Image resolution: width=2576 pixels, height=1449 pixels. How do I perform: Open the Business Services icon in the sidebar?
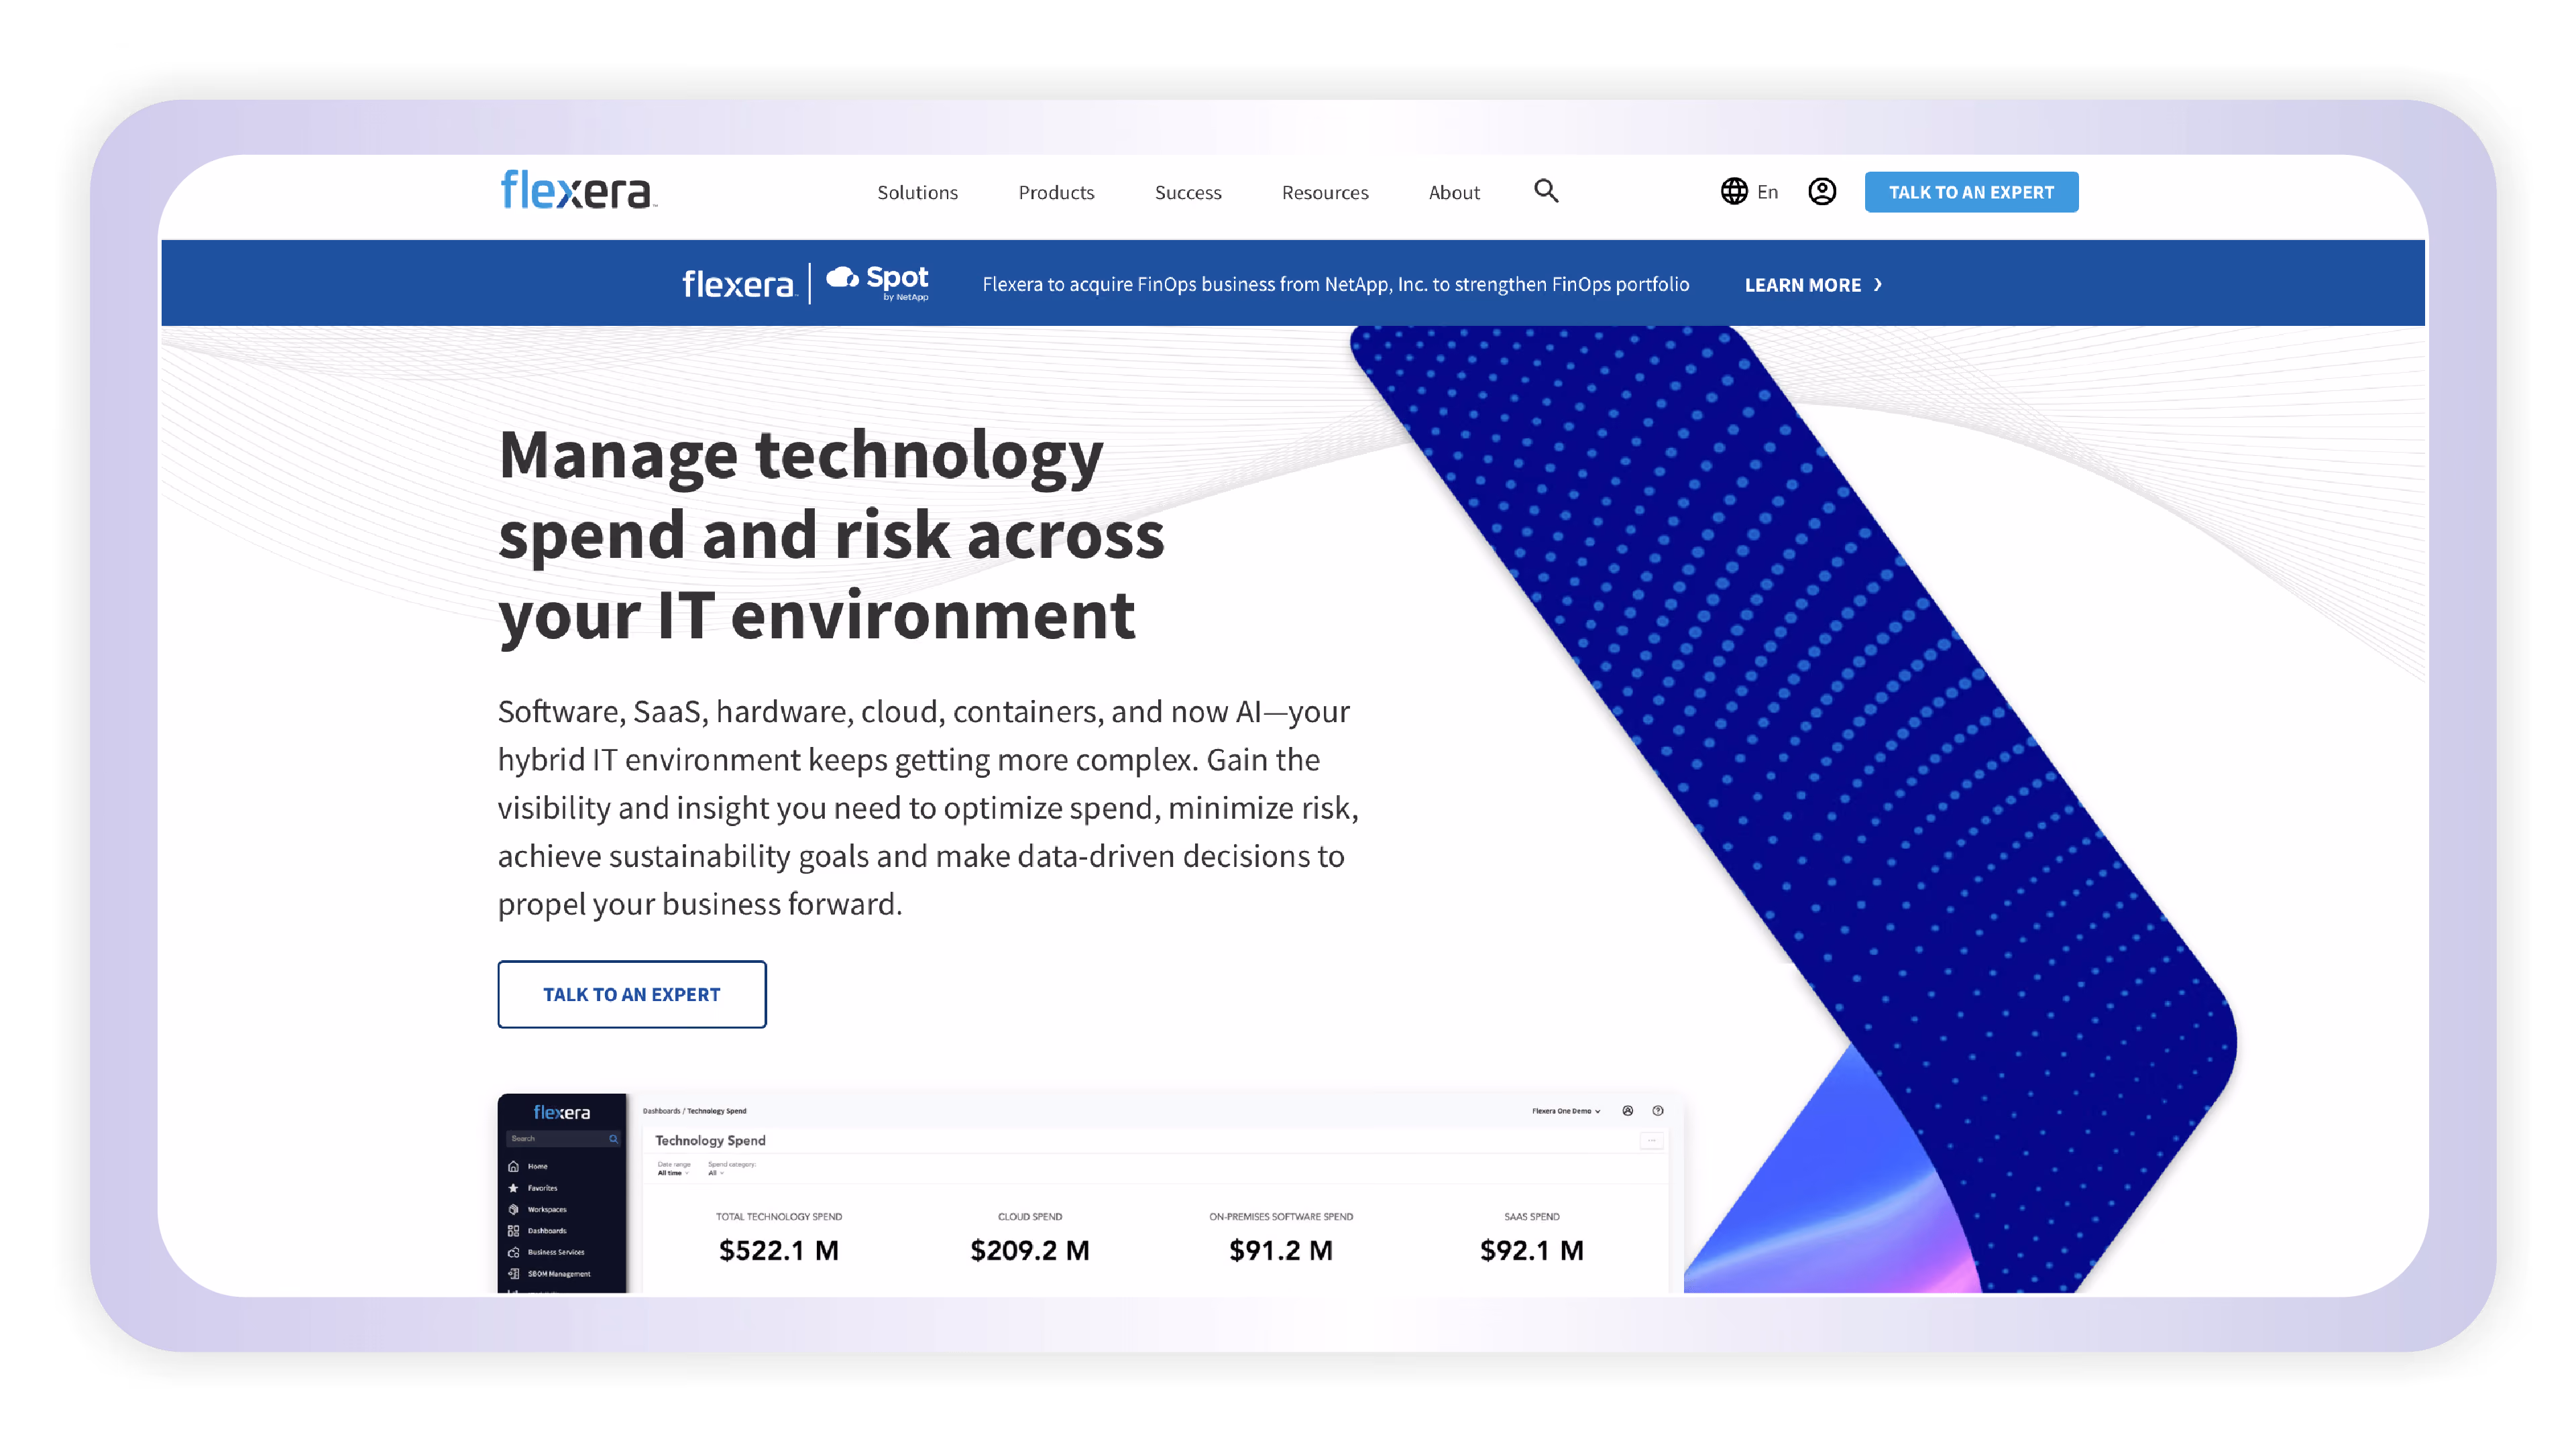click(513, 1252)
